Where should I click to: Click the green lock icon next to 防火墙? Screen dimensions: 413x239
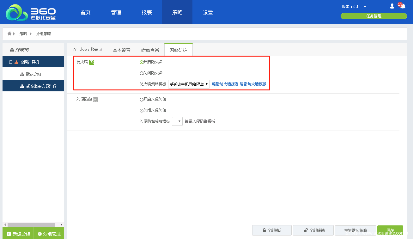point(92,62)
